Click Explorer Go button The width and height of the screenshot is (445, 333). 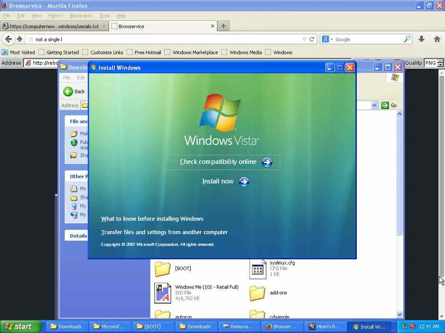(389, 105)
